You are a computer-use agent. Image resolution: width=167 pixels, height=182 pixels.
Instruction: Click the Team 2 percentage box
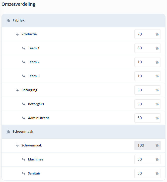coord(145,62)
